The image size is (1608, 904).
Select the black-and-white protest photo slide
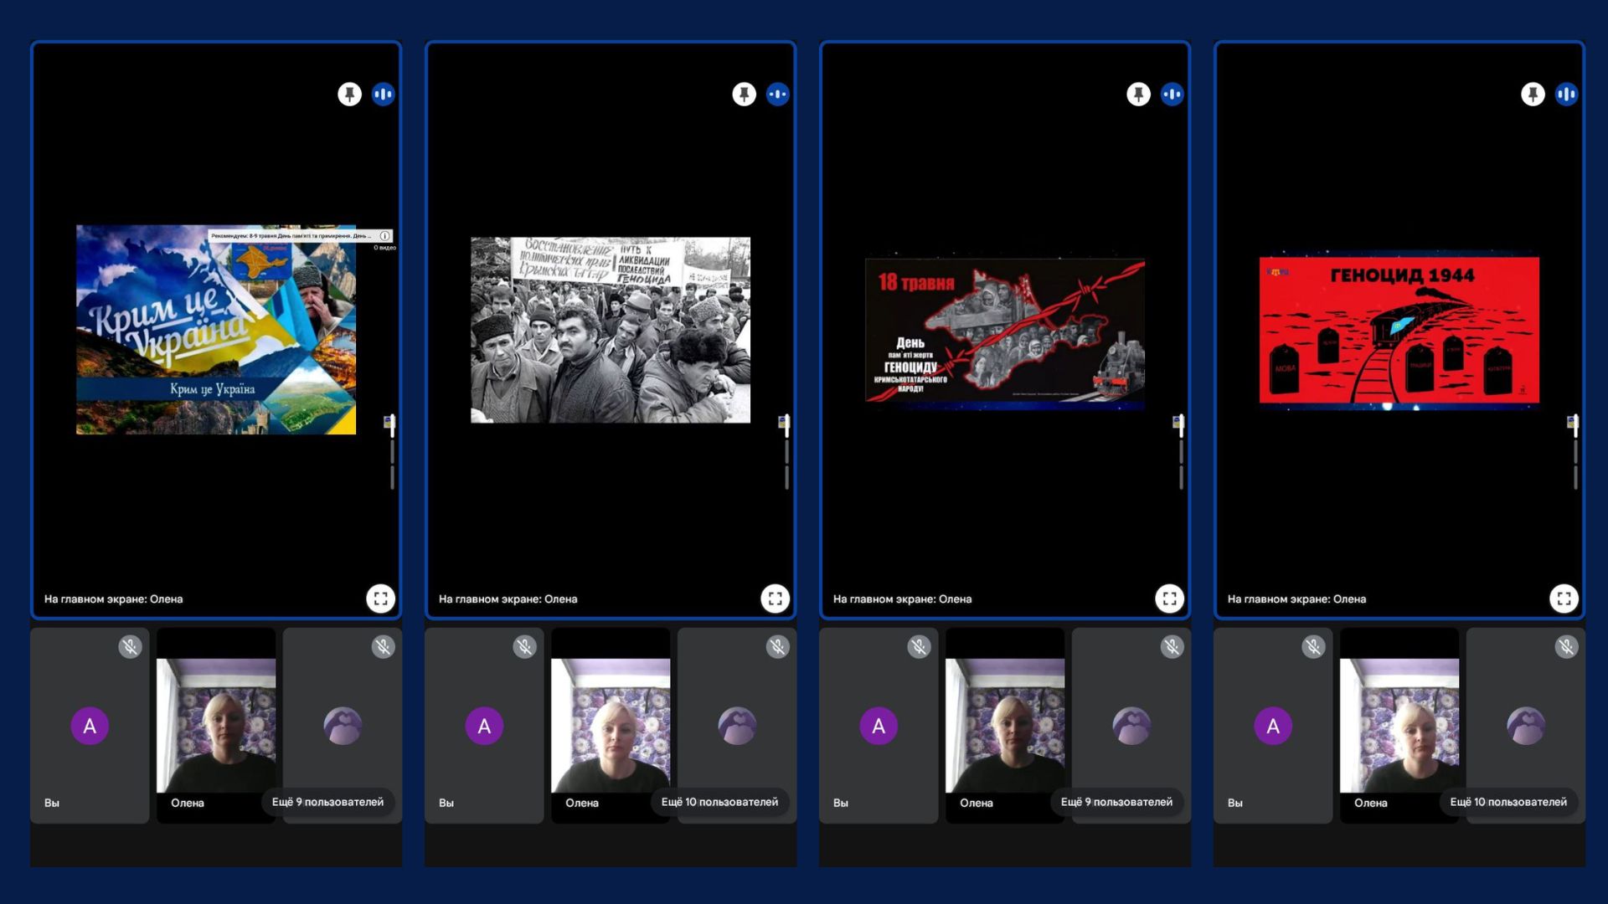(611, 330)
